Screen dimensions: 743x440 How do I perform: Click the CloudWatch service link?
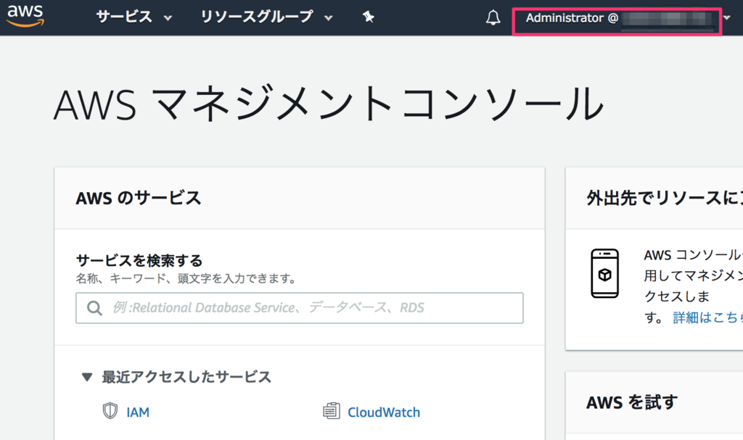[x=383, y=412]
